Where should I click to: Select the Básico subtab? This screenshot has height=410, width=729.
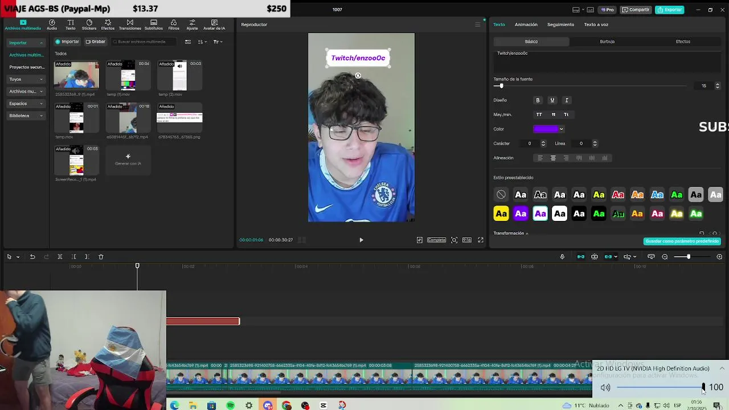pos(531,42)
